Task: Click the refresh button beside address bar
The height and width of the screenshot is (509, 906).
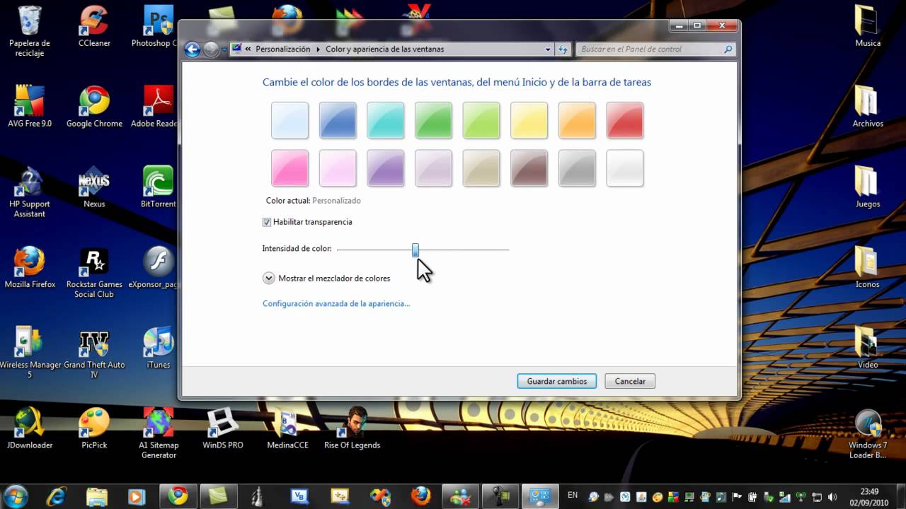Action: [x=563, y=49]
